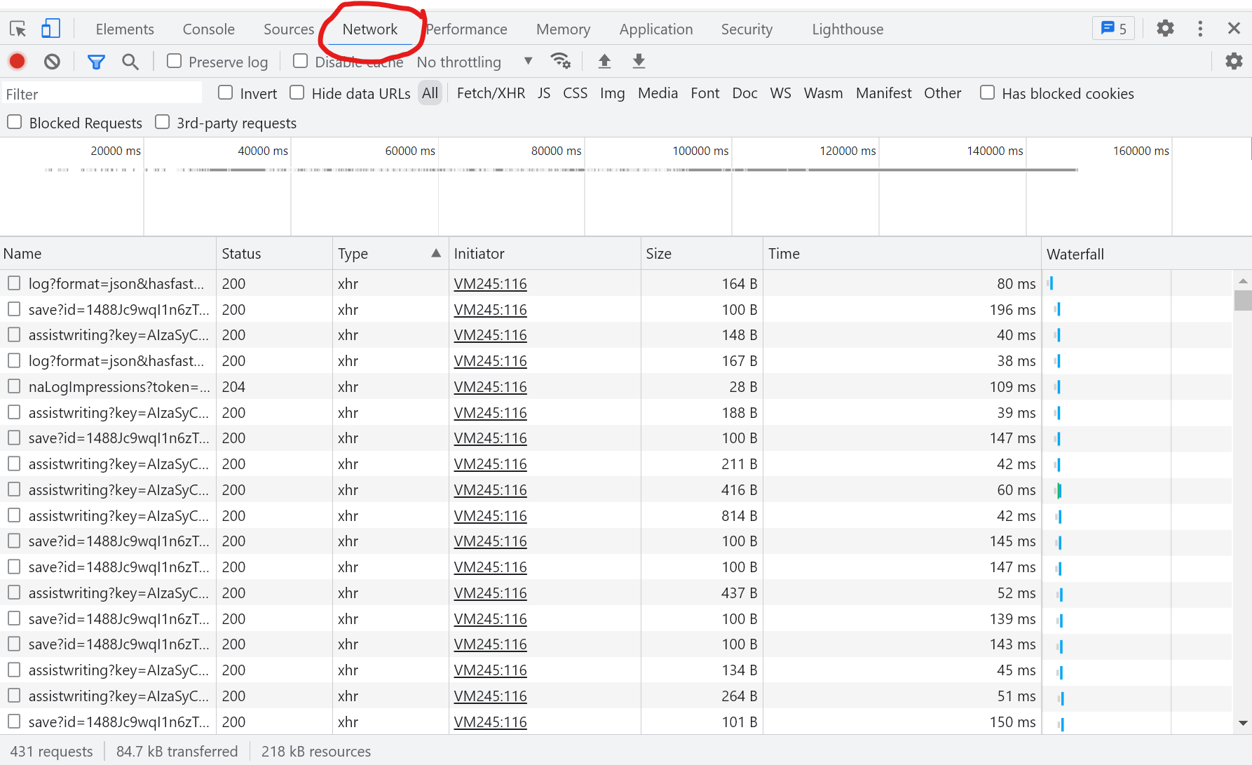Switch to the Performance tab
1252x765 pixels.
pos(466,29)
